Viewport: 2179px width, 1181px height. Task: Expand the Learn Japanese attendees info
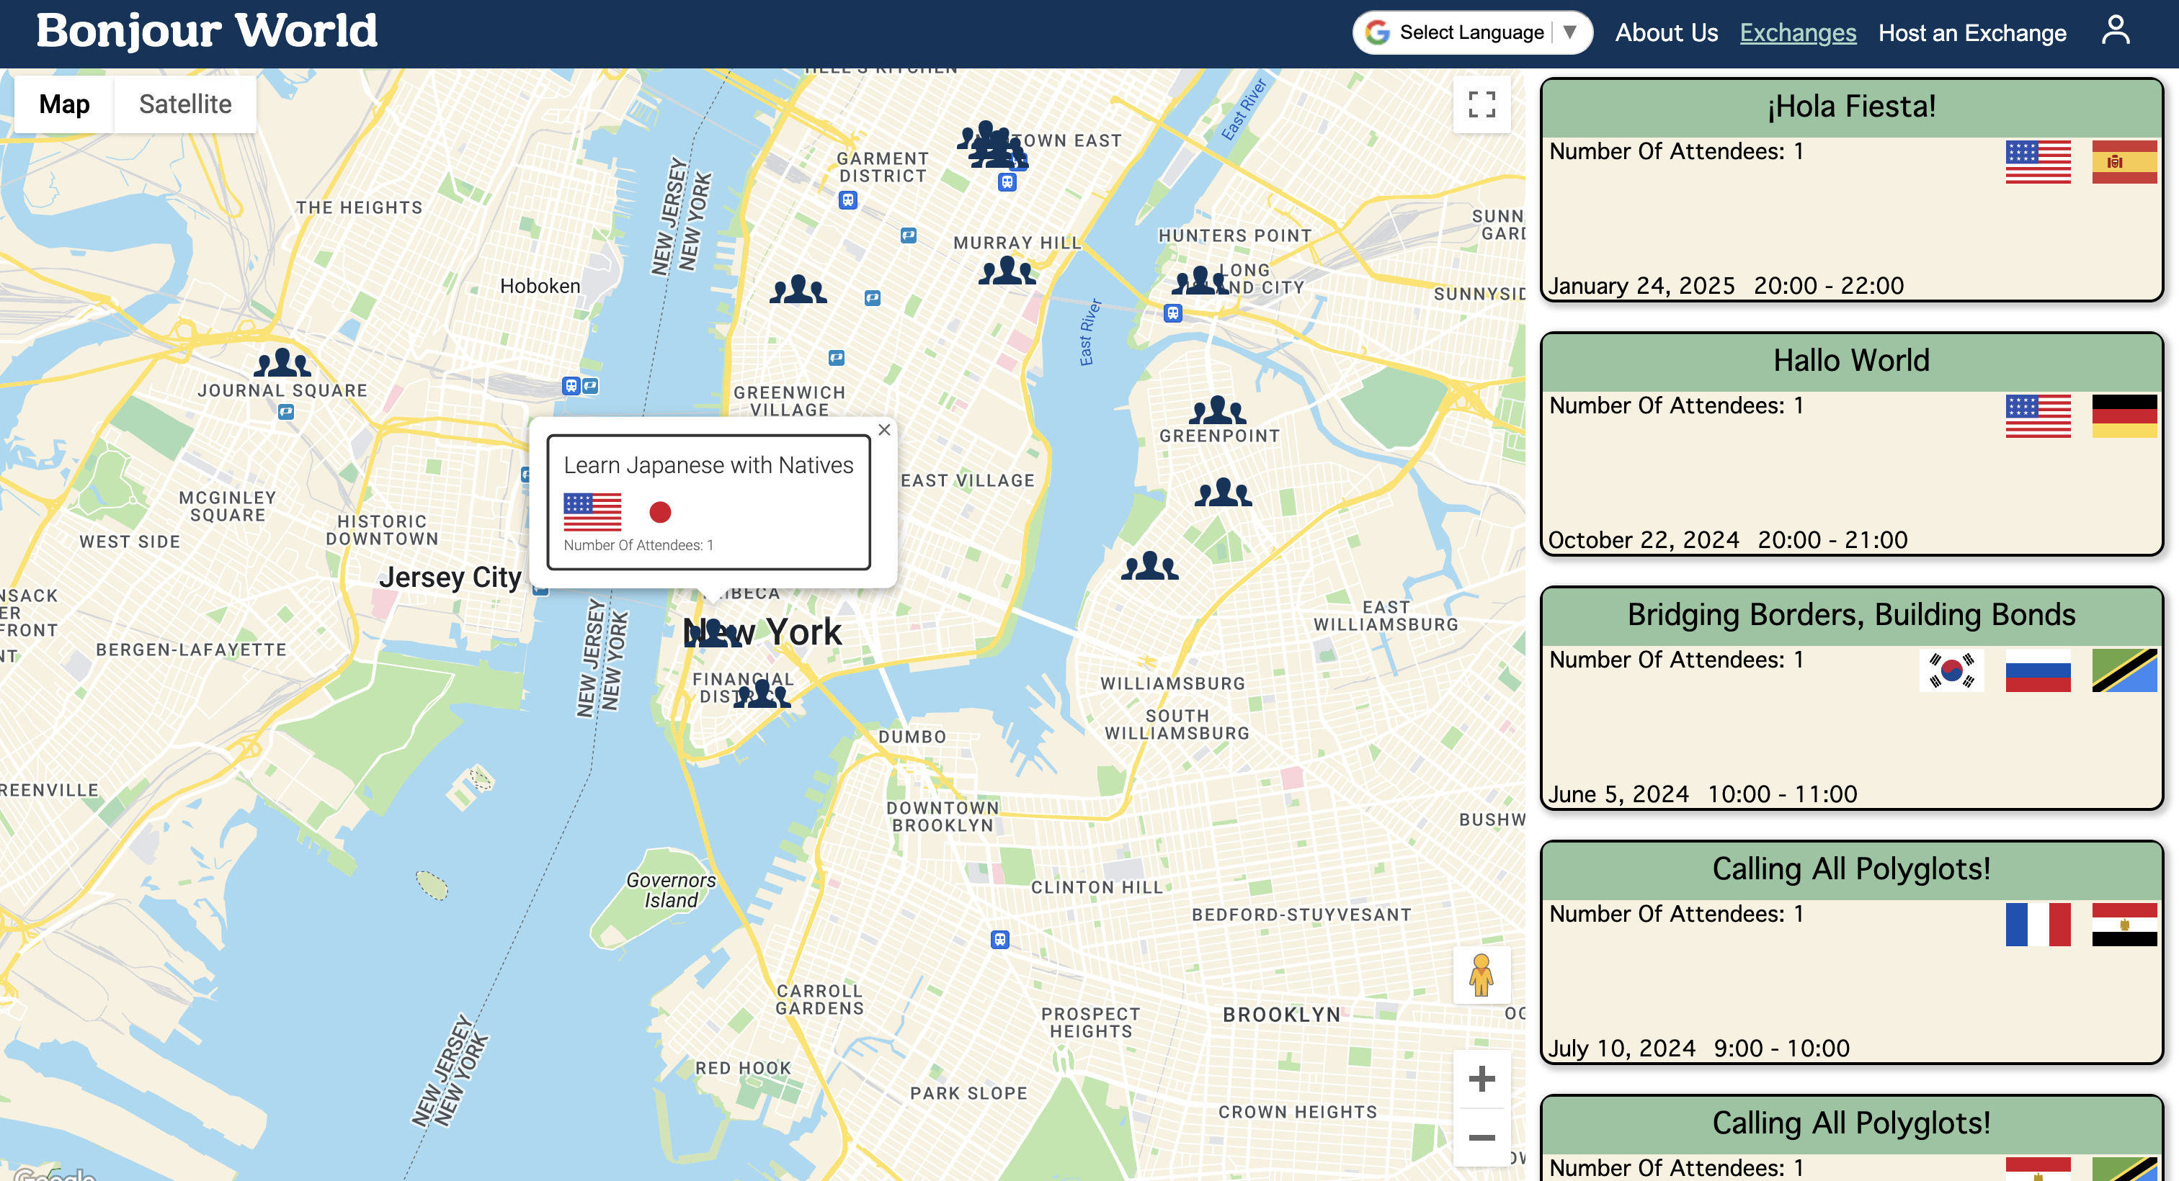(x=640, y=545)
